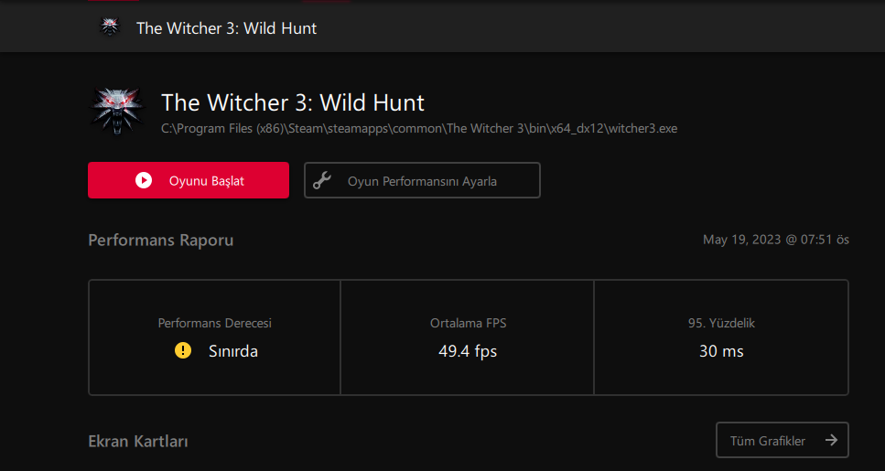Click the play circle icon in Oyunu Başlat
885x471 pixels.
point(144,180)
